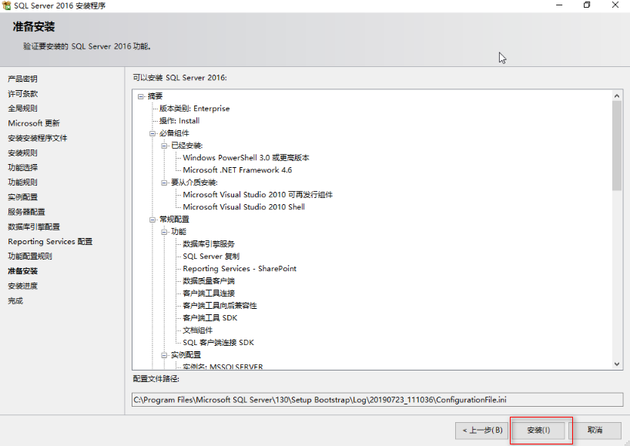Select Reporting Services - SharePoint row

[x=240, y=269]
